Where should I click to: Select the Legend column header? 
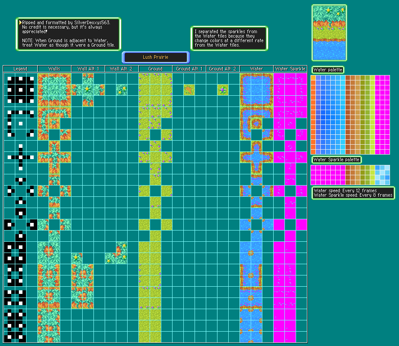coord(20,69)
